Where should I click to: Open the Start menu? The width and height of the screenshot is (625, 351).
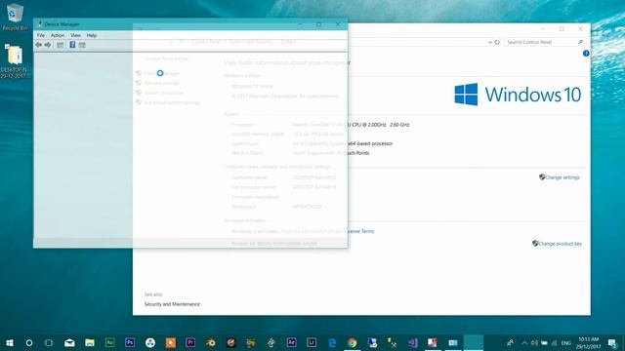click(x=10, y=342)
